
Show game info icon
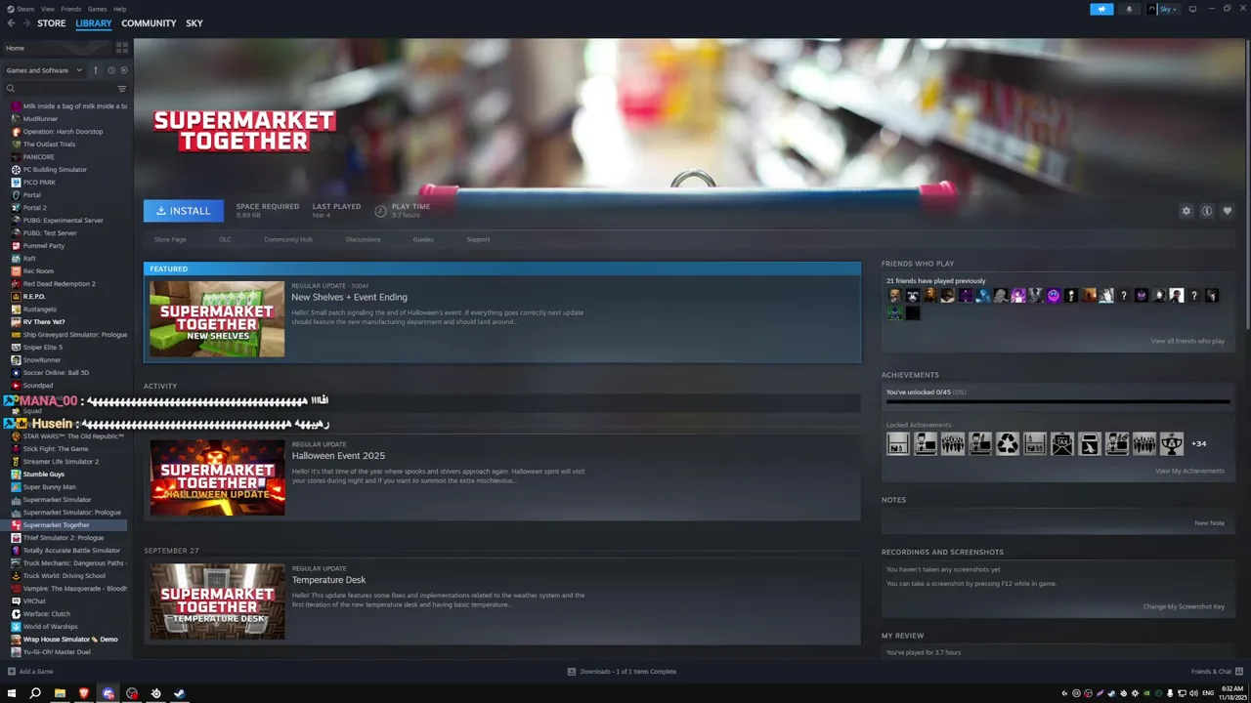click(1207, 211)
